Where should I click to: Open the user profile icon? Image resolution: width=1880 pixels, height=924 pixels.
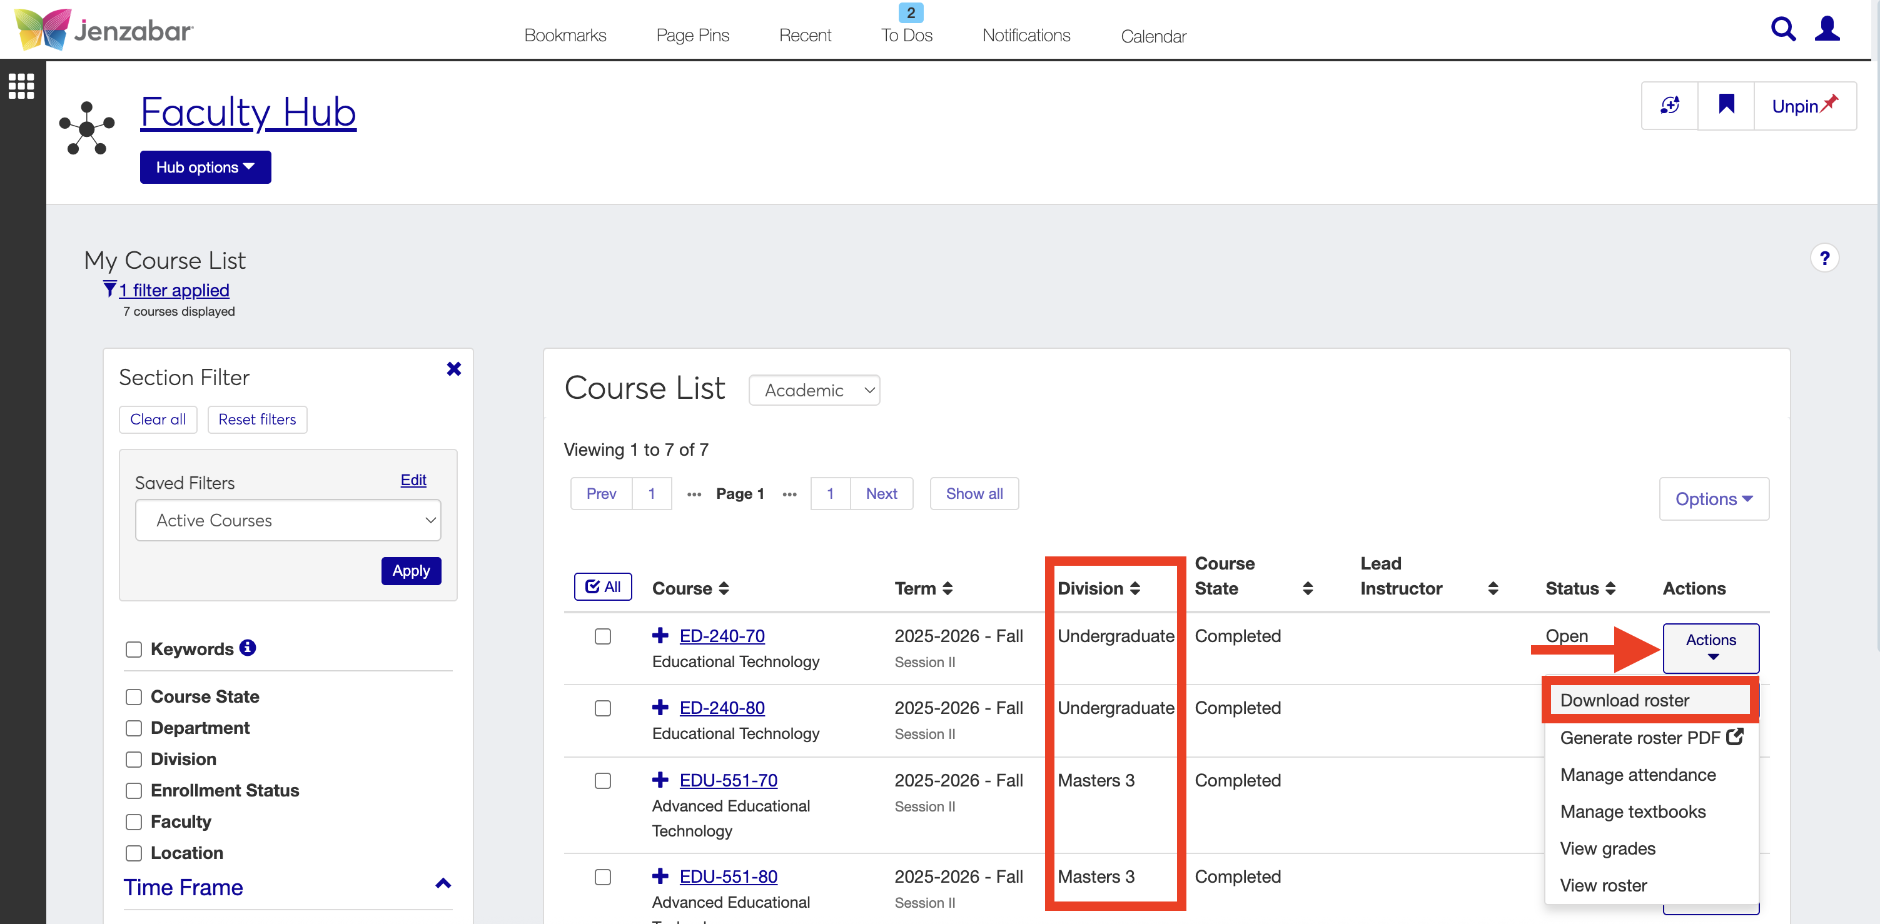(x=1827, y=29)
